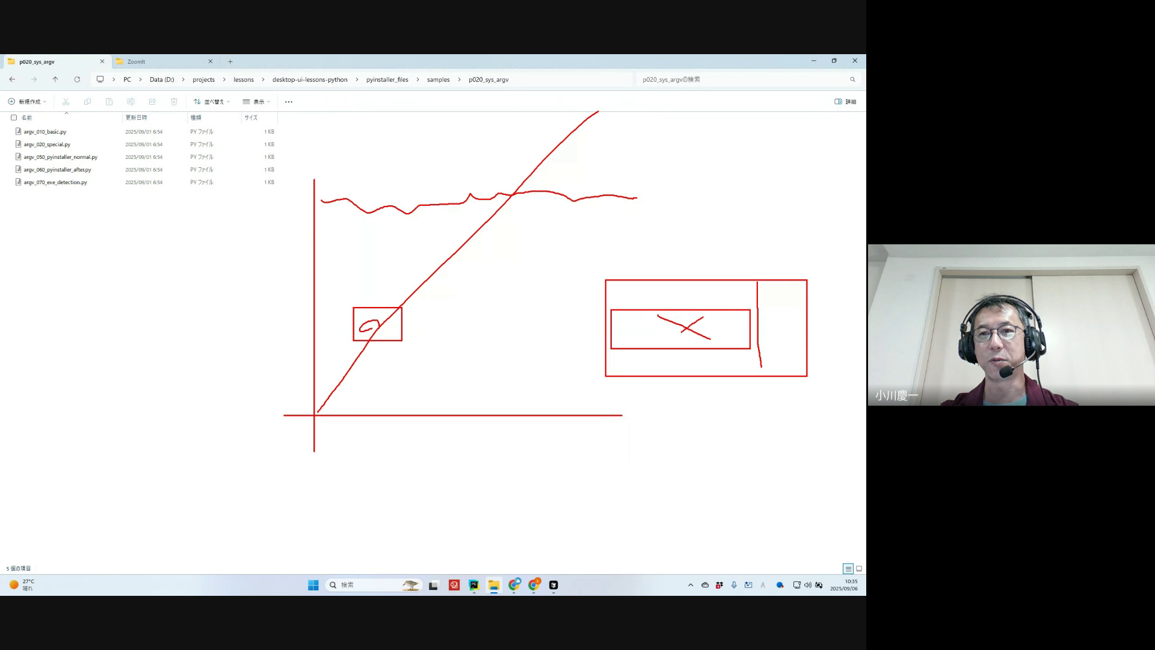Image resolution: width=1155 pixels, height=650 pixels.
Task: Select argv_070_exe_detection.py file
Action: click(x=55, y=182)
